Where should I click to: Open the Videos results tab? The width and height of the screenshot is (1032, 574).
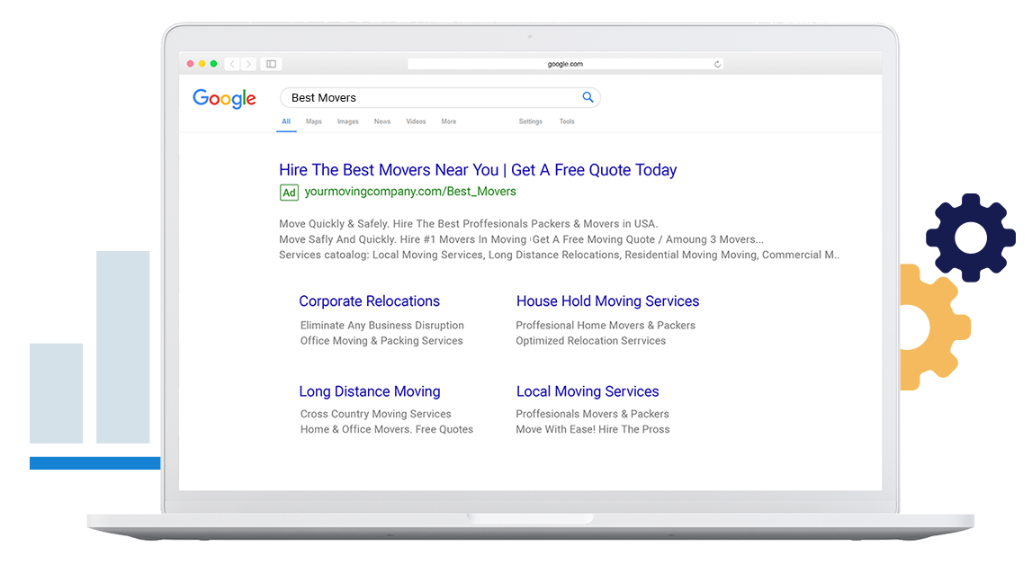(416, 121)
